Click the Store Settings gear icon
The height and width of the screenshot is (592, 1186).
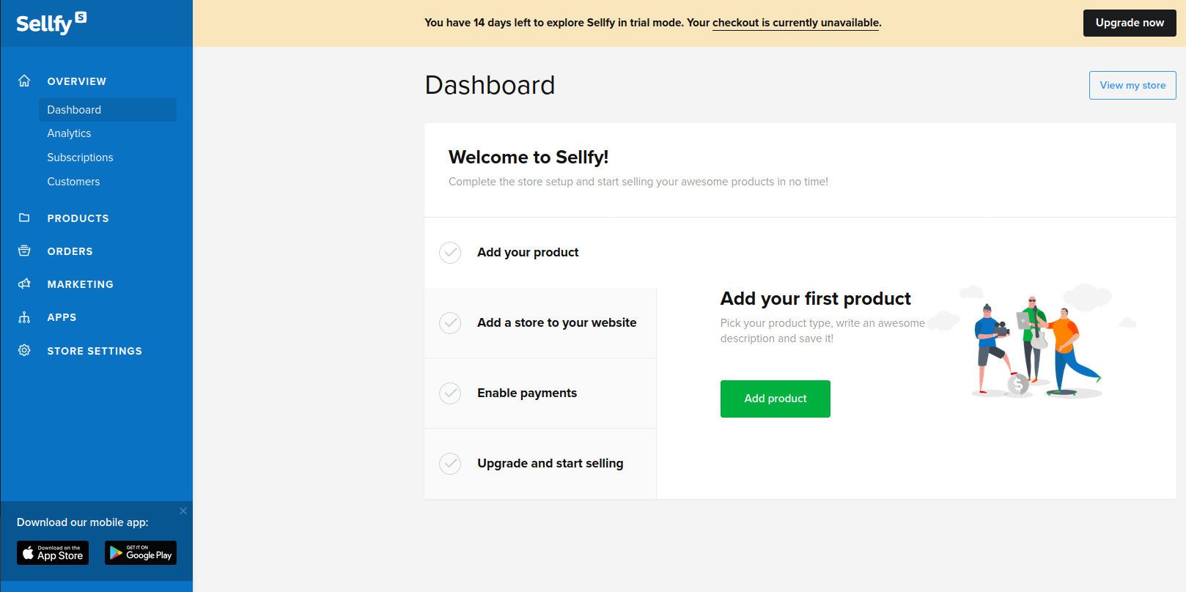24,350
